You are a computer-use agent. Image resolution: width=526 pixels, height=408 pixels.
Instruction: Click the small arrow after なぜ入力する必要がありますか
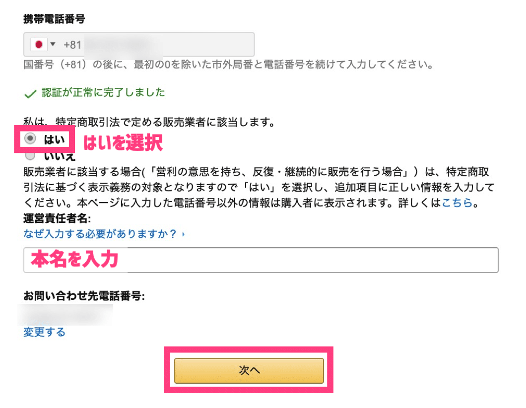pos(183,234)
